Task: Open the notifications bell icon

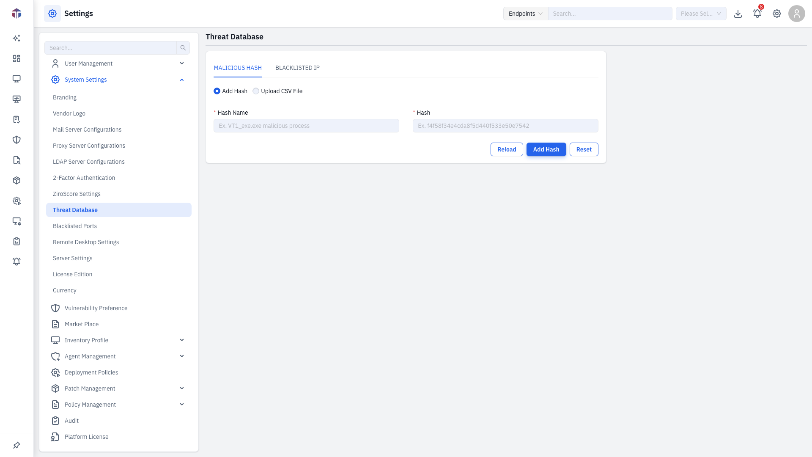Action: 757,14
